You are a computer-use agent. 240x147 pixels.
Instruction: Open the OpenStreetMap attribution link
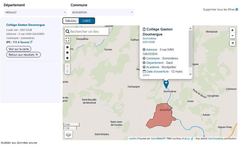[x=215, y=138]
